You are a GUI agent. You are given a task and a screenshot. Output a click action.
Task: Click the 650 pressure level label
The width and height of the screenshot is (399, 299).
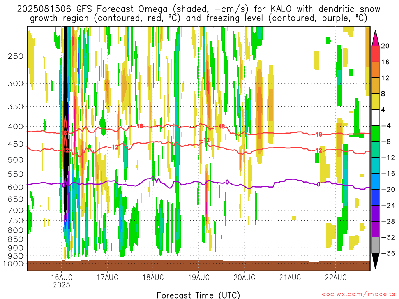(x=16, y=199)
